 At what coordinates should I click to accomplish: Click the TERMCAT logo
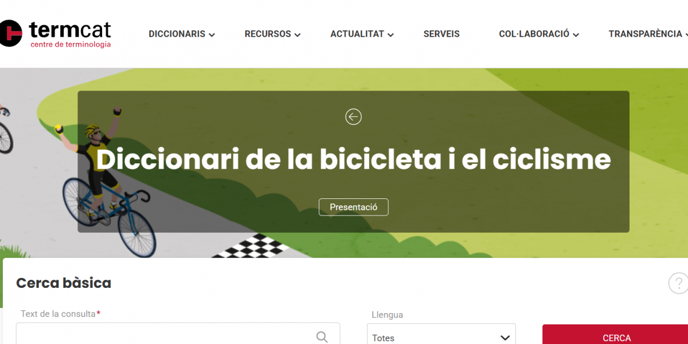point(56,34)
